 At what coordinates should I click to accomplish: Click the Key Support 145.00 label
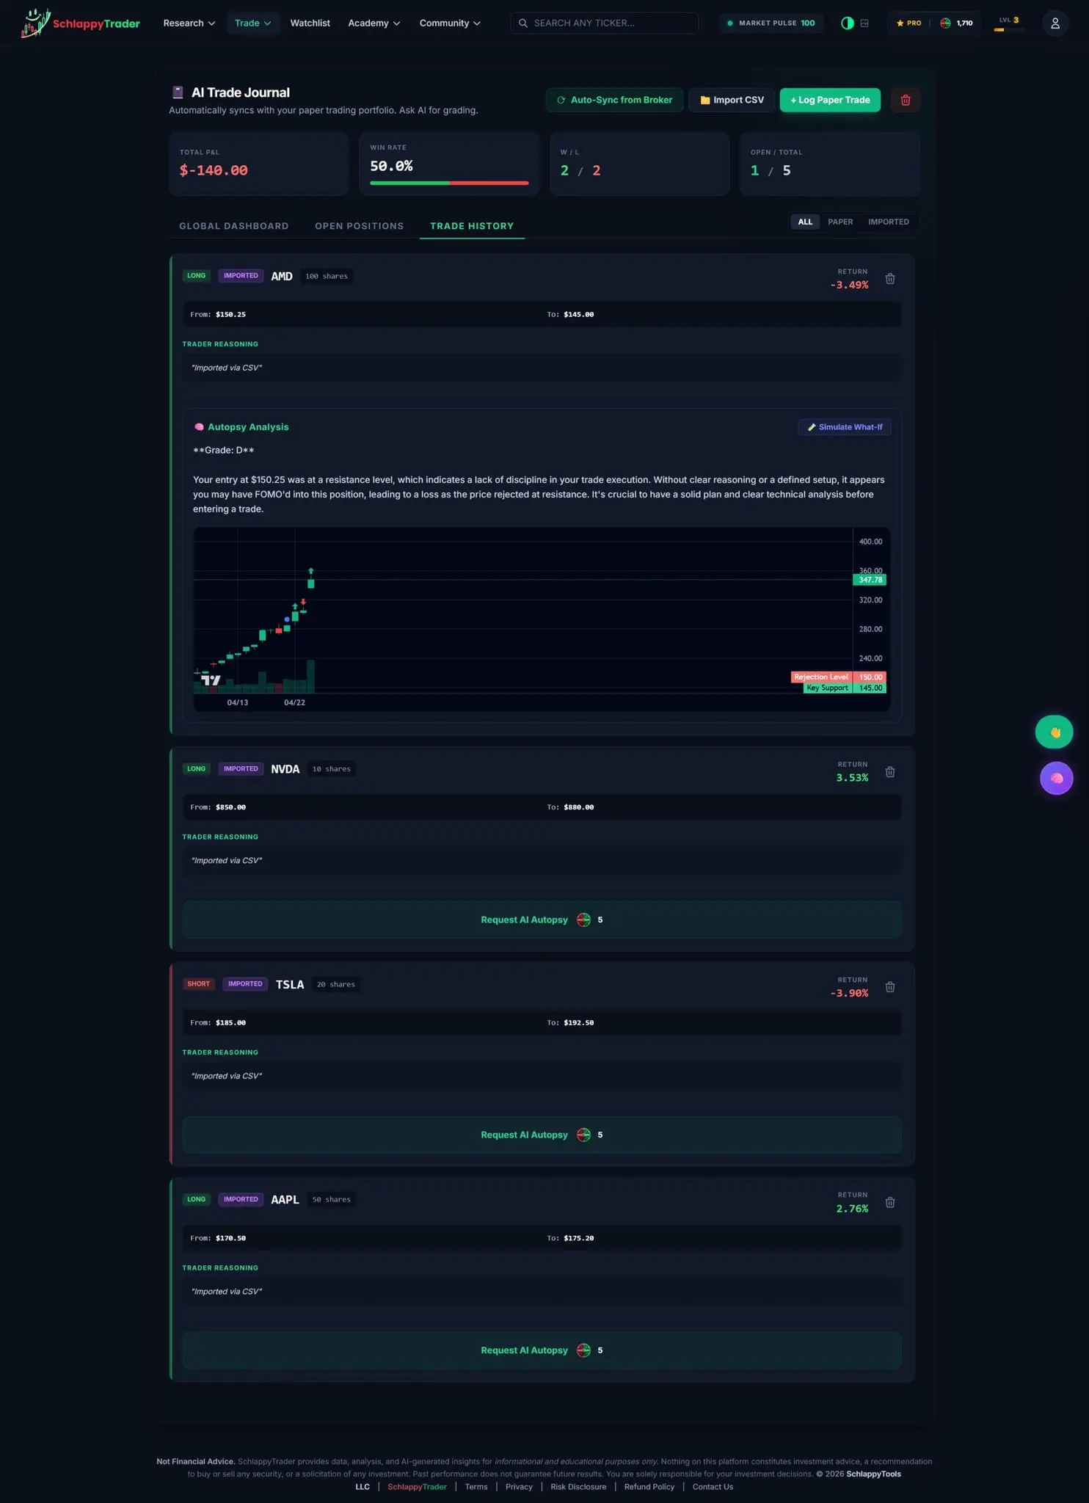tap(845, 688)
